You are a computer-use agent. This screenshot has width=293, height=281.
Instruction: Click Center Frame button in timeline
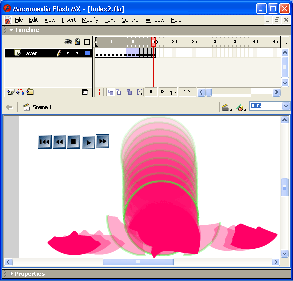click(x=99, y=92)
